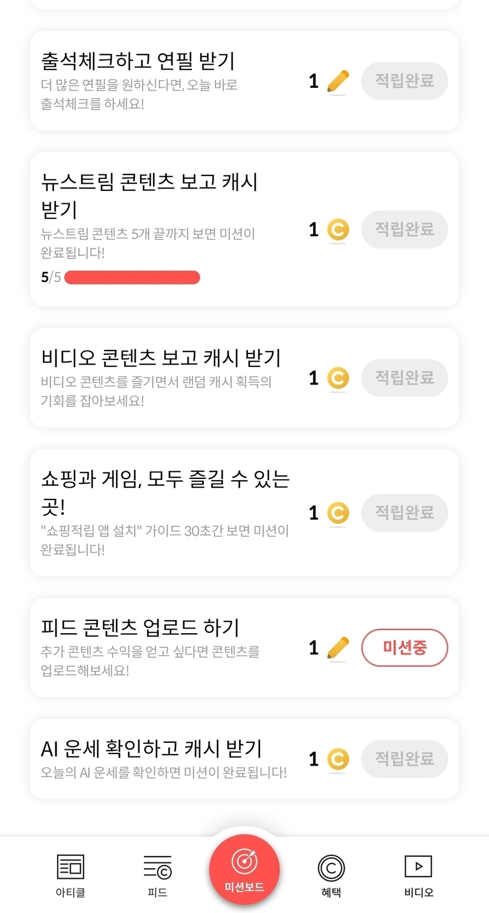Tap the coin icon in Newstream content mission
This screenshot has height=913, width=489.
[338, 230]
